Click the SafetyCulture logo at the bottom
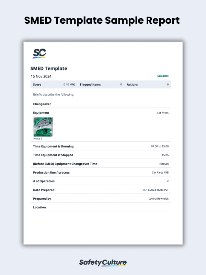 coord(103,263)
